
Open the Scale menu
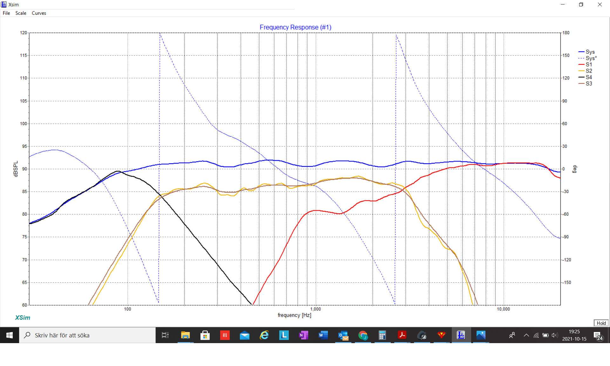pos(21,13)
